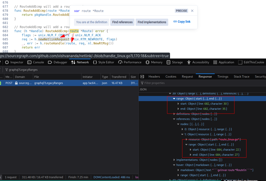Screen dimensions: 266x181
Task: Open the Performance tab
Action: click(130, 62)
